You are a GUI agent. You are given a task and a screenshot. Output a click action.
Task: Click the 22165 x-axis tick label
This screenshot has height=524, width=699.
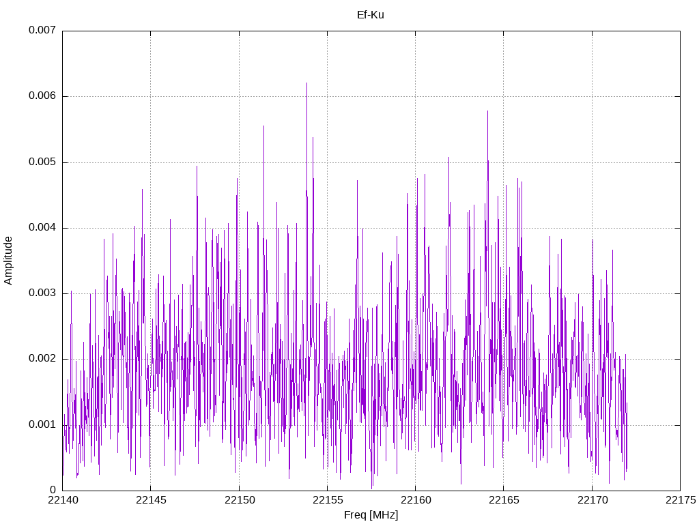click(504, 500)
